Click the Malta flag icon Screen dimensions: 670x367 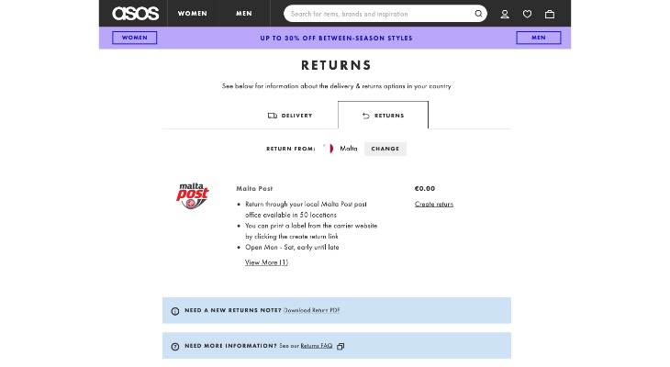point(329,149)
